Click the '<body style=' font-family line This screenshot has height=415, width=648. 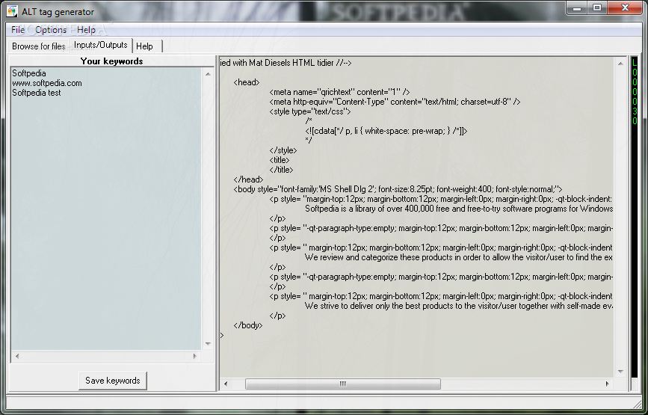(x=398, y=189)
